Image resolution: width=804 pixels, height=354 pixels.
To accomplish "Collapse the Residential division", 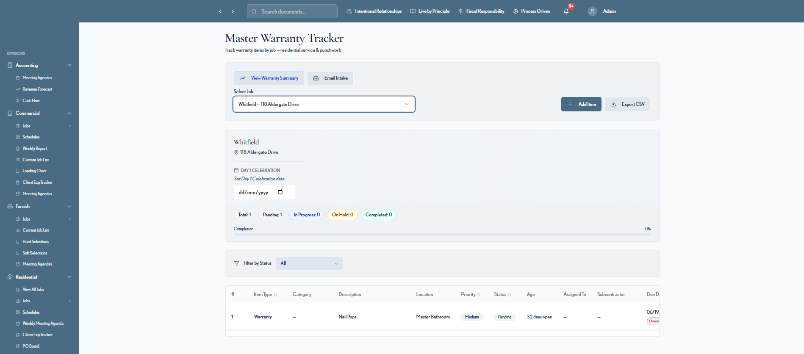I will tap(69, 277).
